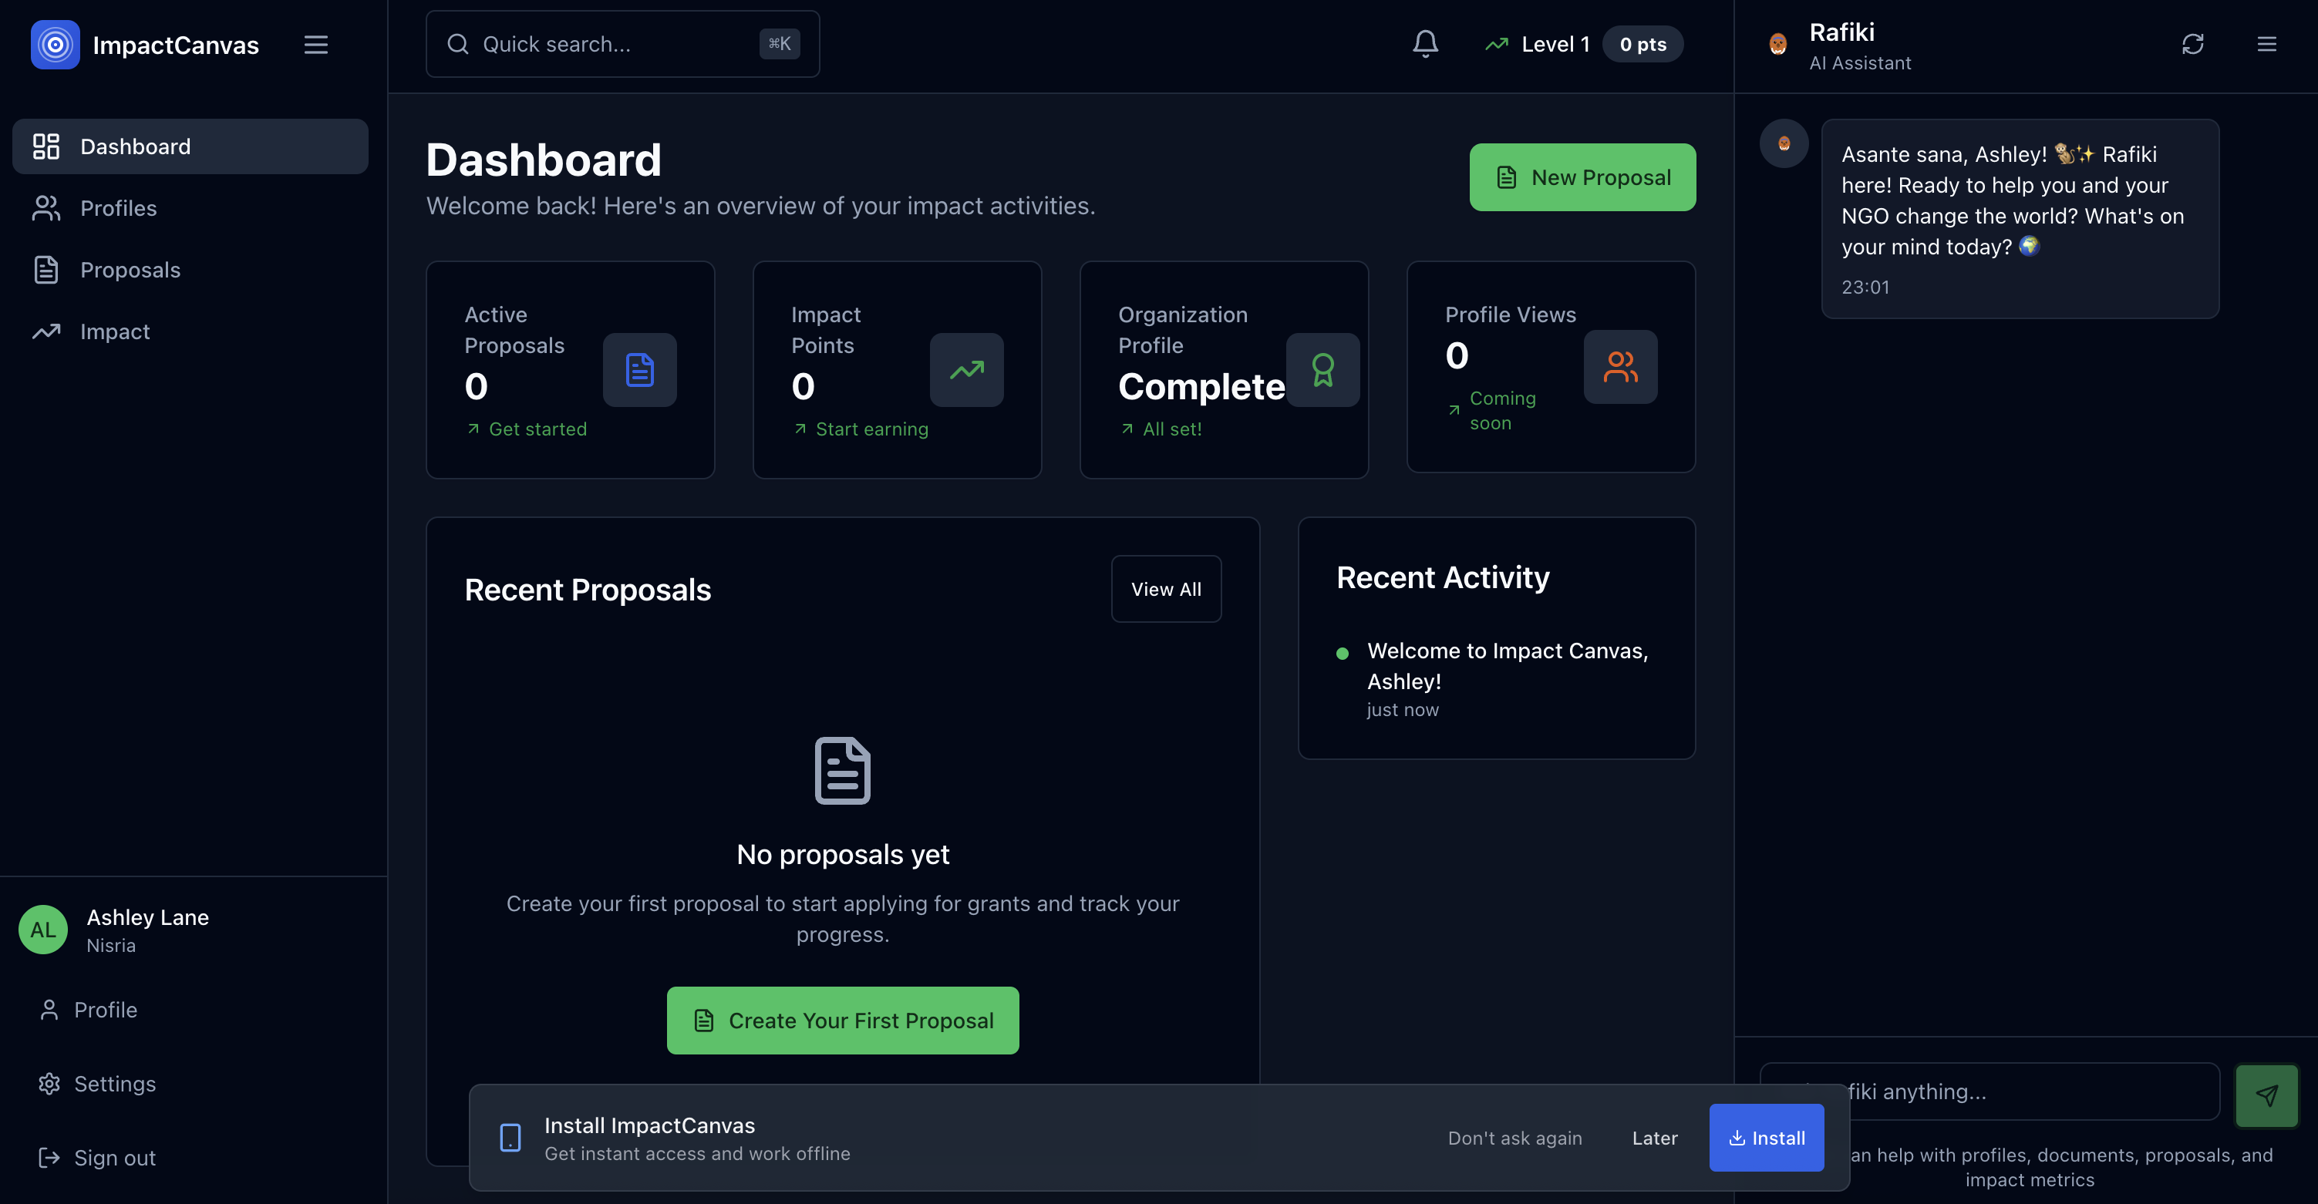The height and width of the screenshot is (1204, 2318).
Task: Open the Rafiki assistant menu via hamburger icon
Action: click(2268, 43)
